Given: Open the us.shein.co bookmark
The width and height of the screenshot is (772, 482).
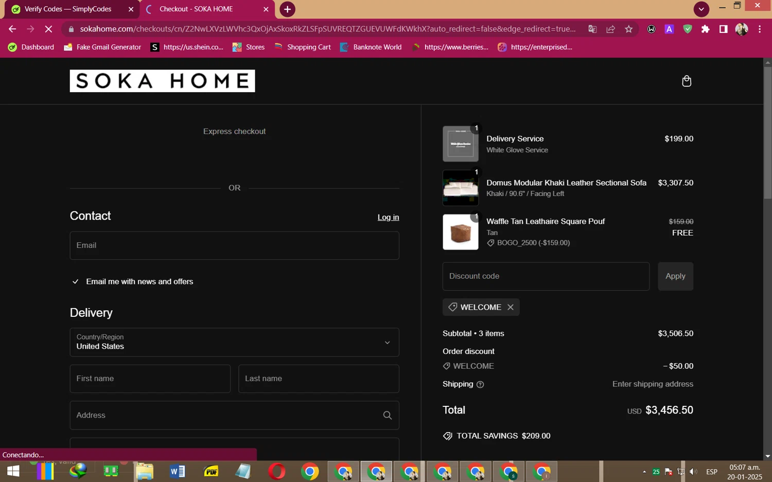Looking at the screenshot, I should (187, 47).
